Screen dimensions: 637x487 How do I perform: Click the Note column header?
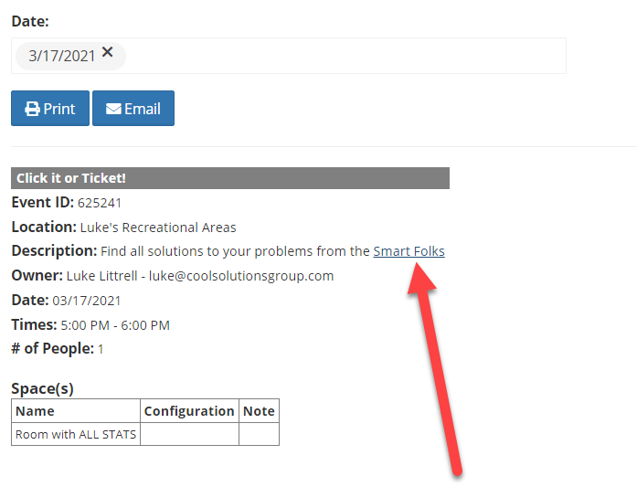point(259,411)
